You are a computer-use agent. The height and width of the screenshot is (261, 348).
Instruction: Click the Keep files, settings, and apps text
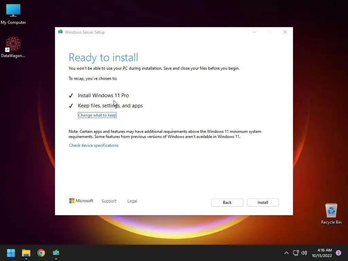(110, 106)
